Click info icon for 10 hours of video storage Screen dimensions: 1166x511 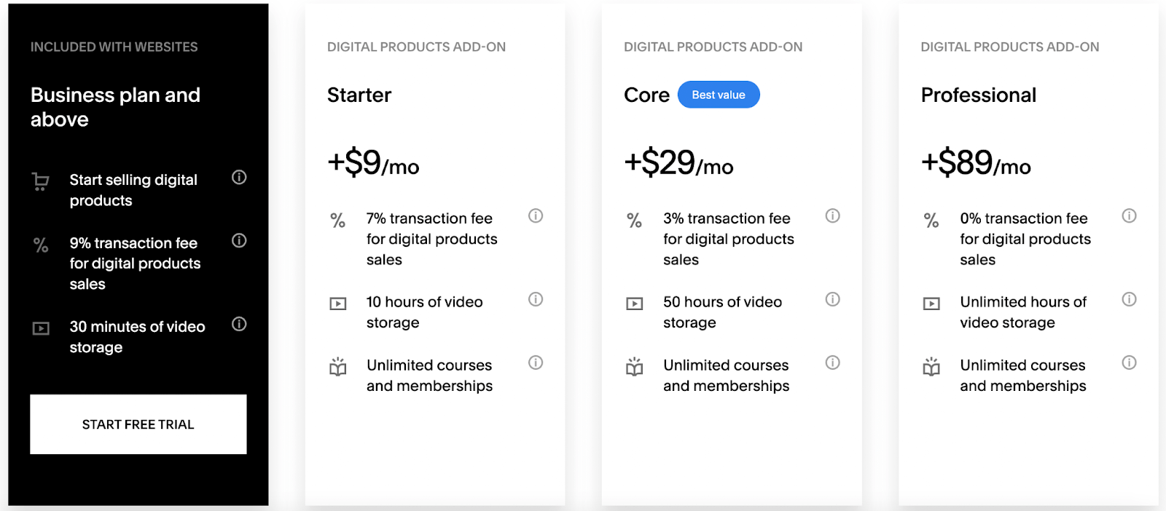536,299
